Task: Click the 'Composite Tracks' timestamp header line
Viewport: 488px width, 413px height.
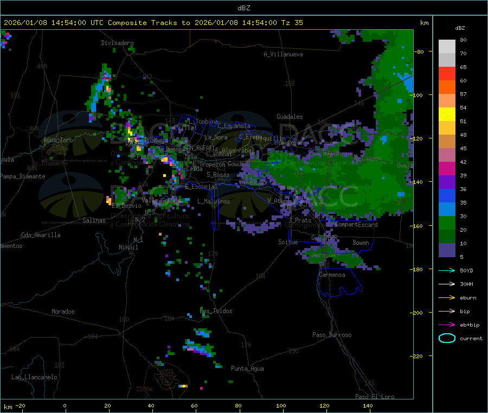Action: click(x=153, y=23)
